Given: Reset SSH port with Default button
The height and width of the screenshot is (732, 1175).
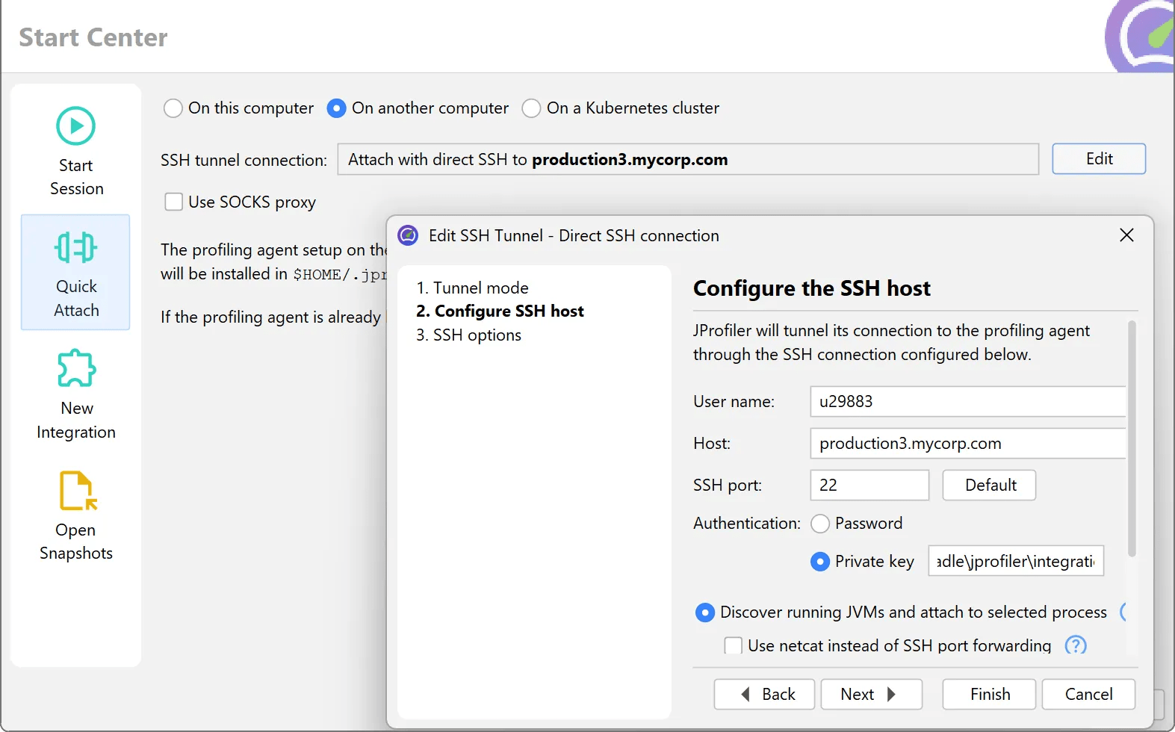Looking at the screenshot, I should click(989, 485).
